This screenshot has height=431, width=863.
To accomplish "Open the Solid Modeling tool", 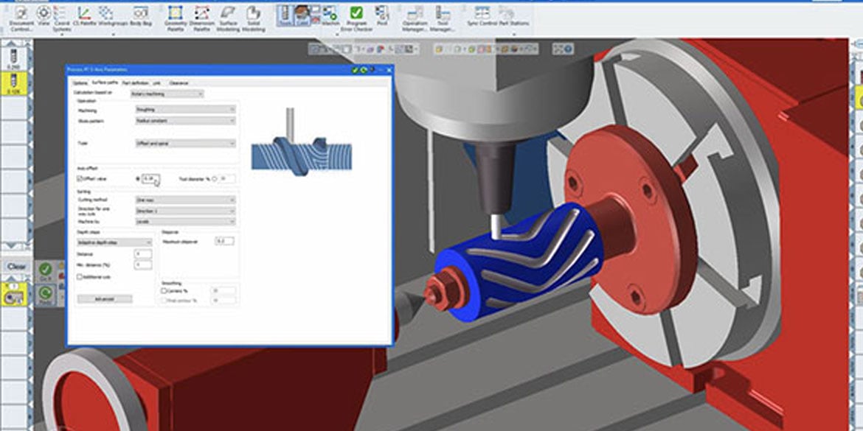I will click(253, 18).
